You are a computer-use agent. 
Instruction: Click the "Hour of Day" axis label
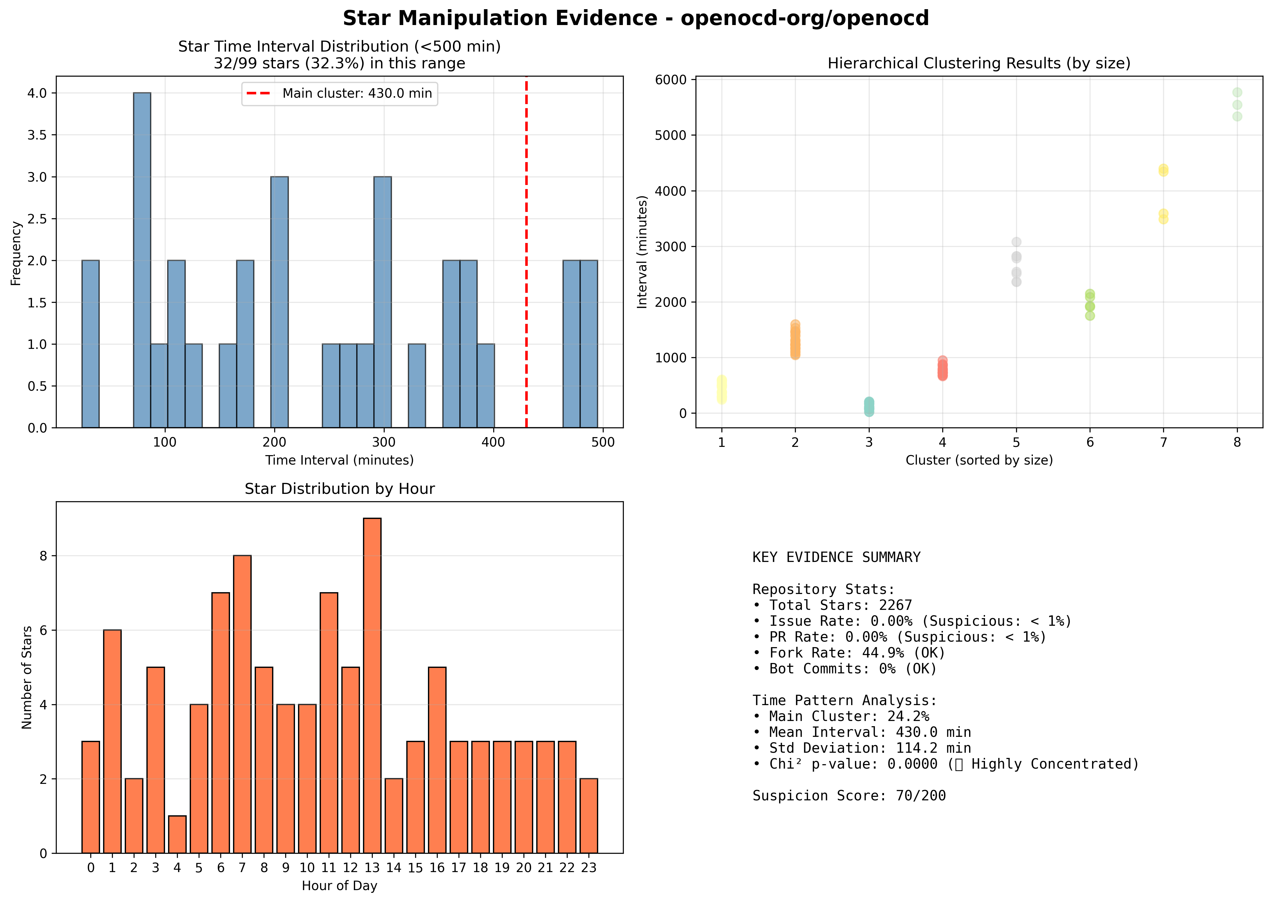[x=339, y=886]
